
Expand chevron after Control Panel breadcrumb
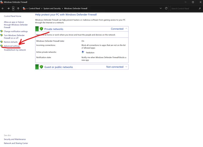(x=42, y=8)
